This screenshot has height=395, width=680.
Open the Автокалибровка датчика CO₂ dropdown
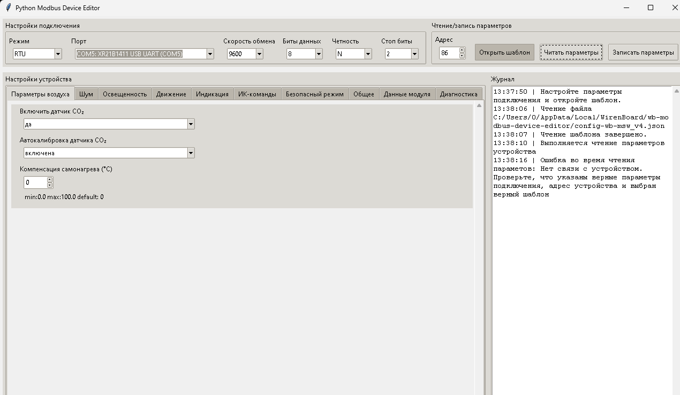(191, 153)
